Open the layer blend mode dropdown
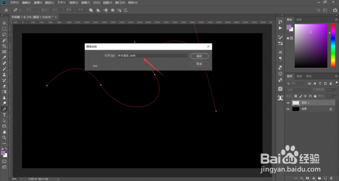This screenshot has width=339, height=181. (x=299, y=90)
